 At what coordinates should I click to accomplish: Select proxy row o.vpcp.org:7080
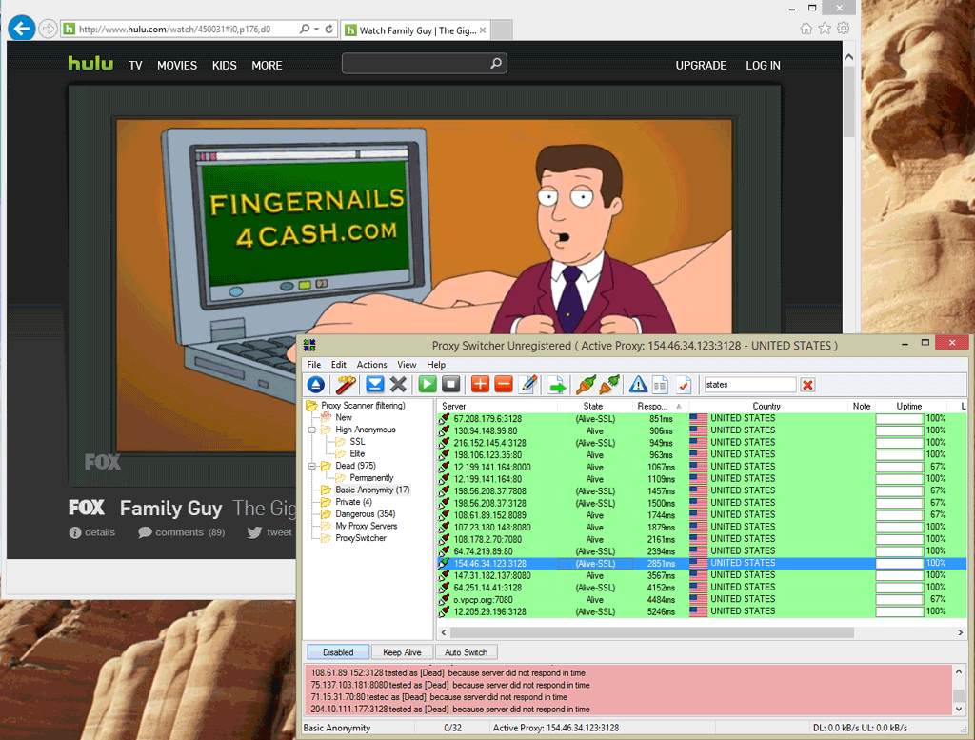point(702,599)
